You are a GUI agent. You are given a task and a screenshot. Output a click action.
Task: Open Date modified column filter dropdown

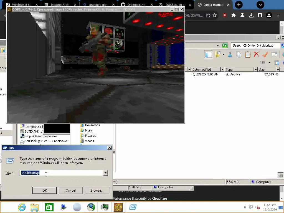point(222,70)
